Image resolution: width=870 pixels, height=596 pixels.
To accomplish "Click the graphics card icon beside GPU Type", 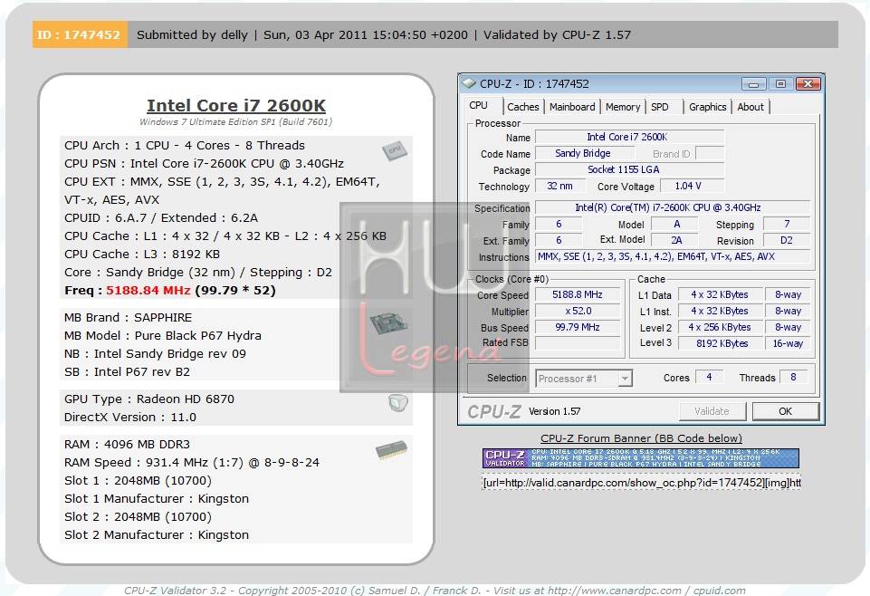I will pos(397,403).
